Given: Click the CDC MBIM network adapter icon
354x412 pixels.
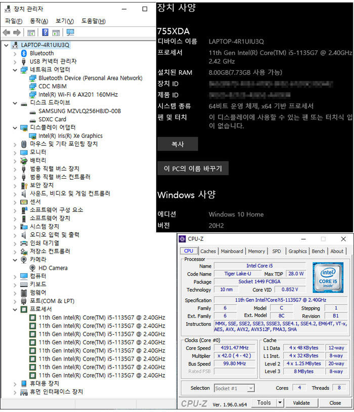Looking at the screenshot, I should (33, 86).
